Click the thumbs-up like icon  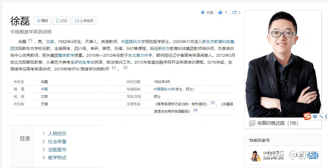click(220, 13)
